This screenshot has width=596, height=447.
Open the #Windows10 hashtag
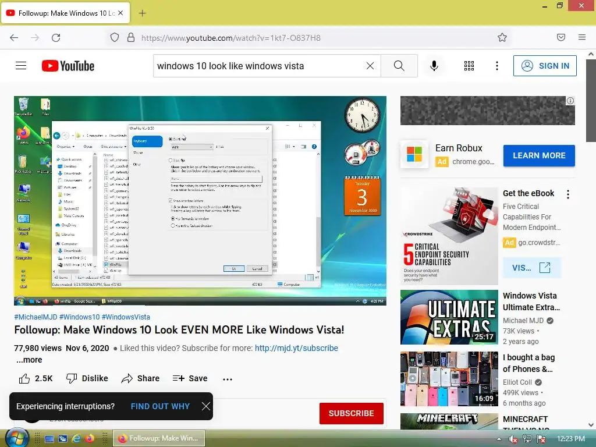pyautogui.click(x=79, y=317)
